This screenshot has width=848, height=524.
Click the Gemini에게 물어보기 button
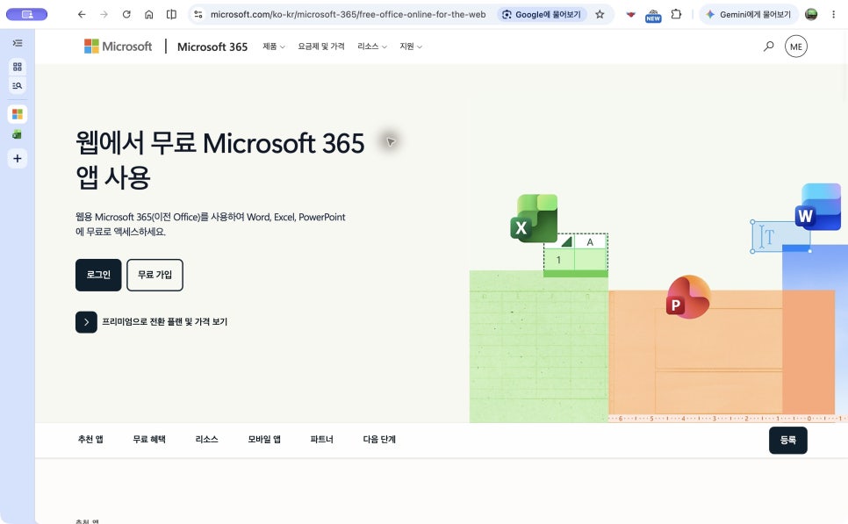point(749,15)
